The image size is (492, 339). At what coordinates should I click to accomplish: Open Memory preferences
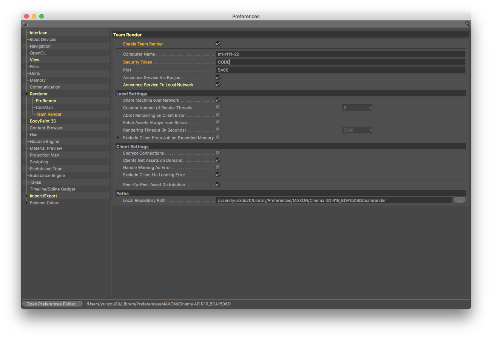tap(38, 80)
